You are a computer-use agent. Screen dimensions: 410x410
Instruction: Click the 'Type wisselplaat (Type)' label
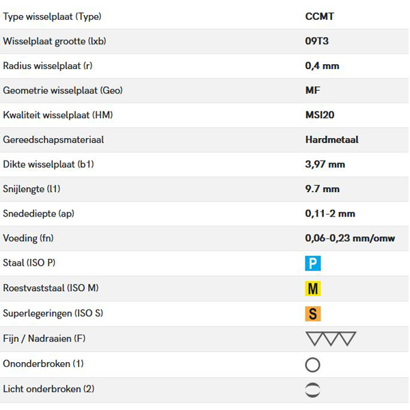coord(47,16)
